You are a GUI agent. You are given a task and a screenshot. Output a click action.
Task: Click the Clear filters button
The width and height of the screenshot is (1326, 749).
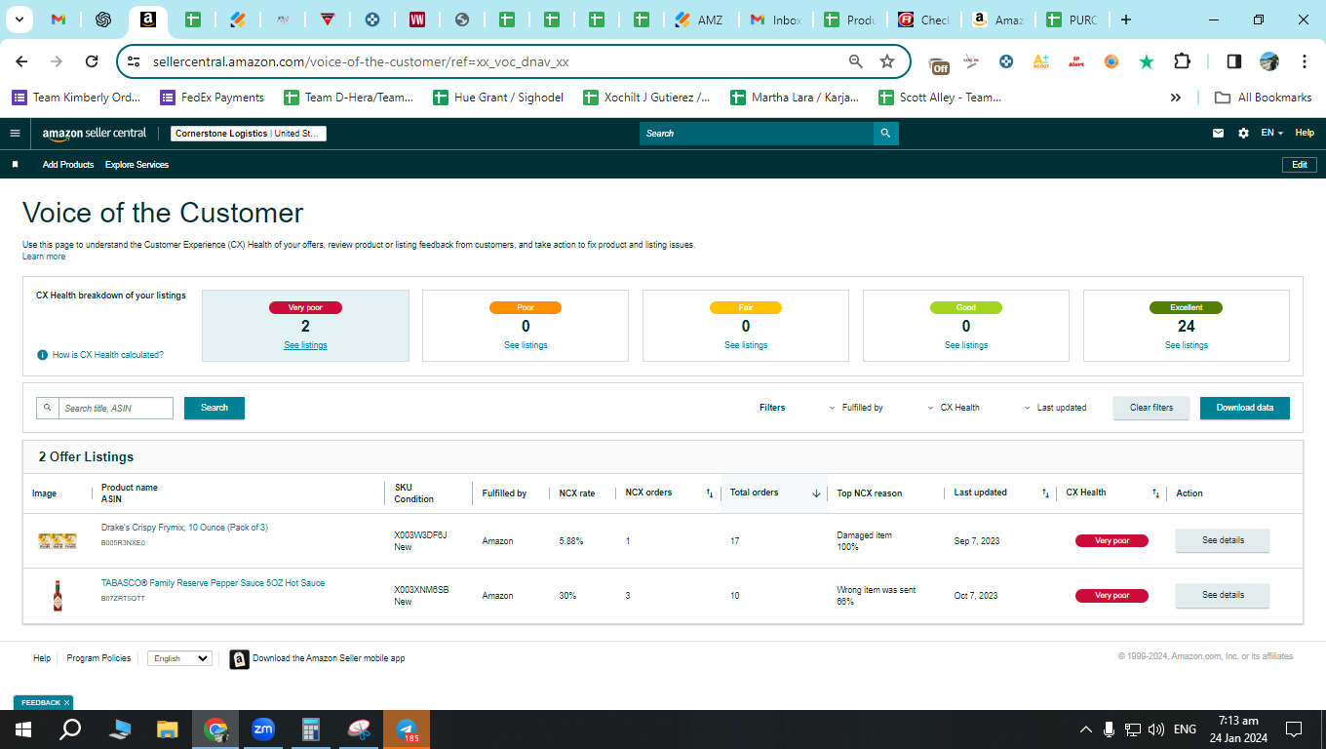click(x=1151, y=408)
